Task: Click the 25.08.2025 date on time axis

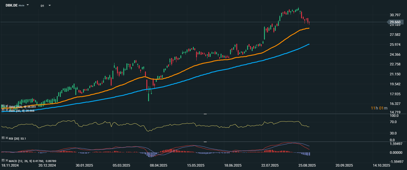Action: (307, 165)
